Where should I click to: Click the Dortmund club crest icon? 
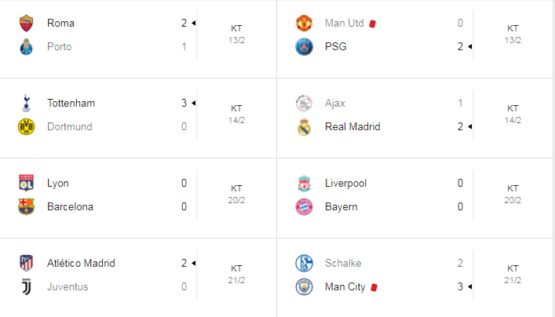(26, 127)
